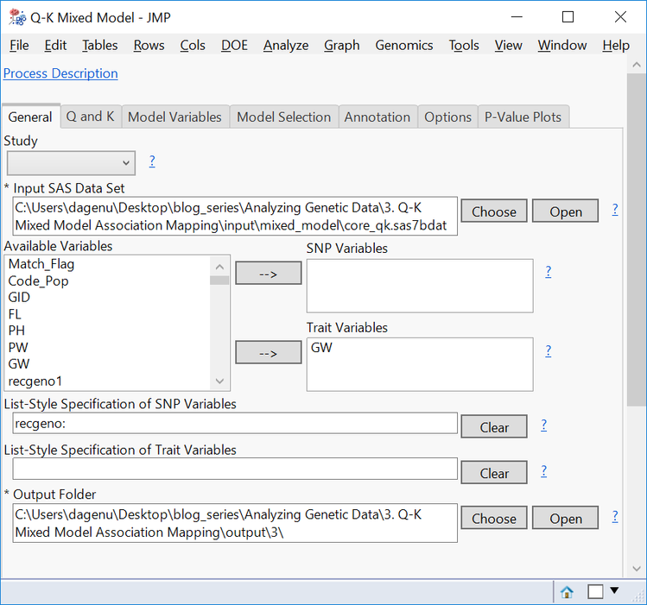Click Choose for Output Folder
The image size is (647, 605).
pyautogui.click(x=494, y=518)
